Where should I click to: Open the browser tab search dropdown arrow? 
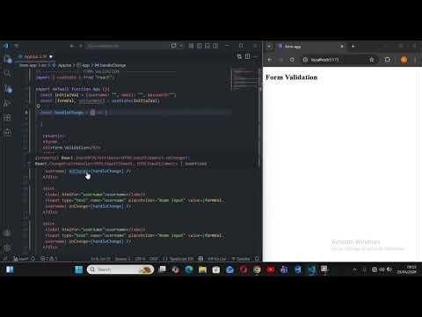[269, 47]
